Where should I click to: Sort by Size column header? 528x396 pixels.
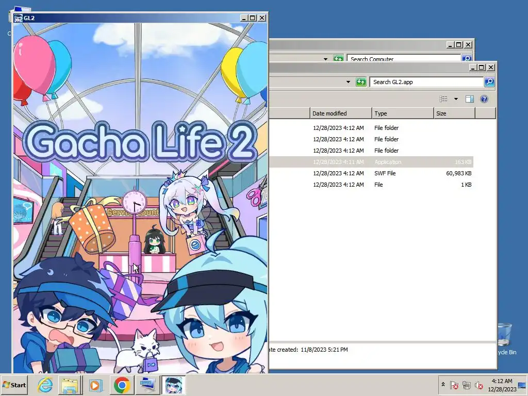coord(454,113)
